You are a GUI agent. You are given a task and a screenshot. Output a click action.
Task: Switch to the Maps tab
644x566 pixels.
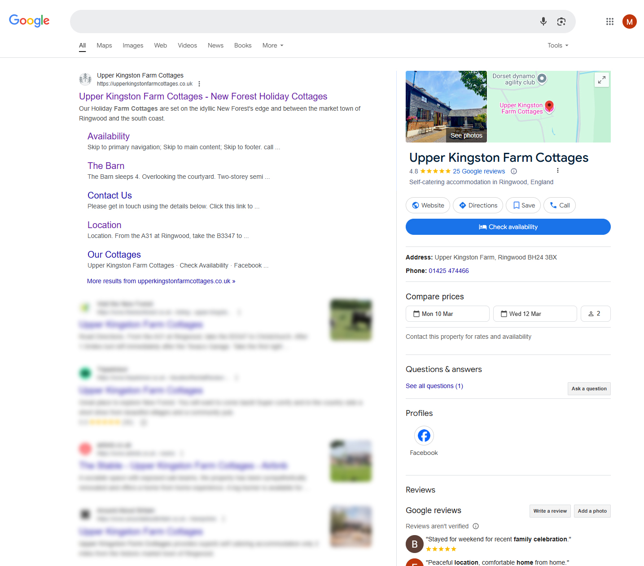(104, 45)
